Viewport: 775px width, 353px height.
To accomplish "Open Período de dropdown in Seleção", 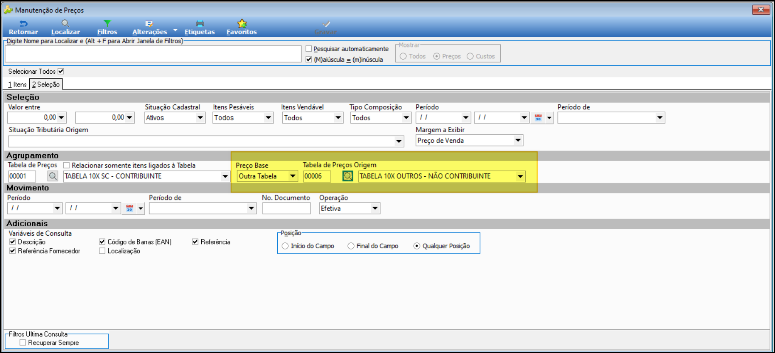I will coord(659,118).
